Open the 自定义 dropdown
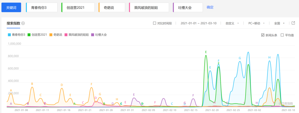299x113 pixels. point(232,23)
